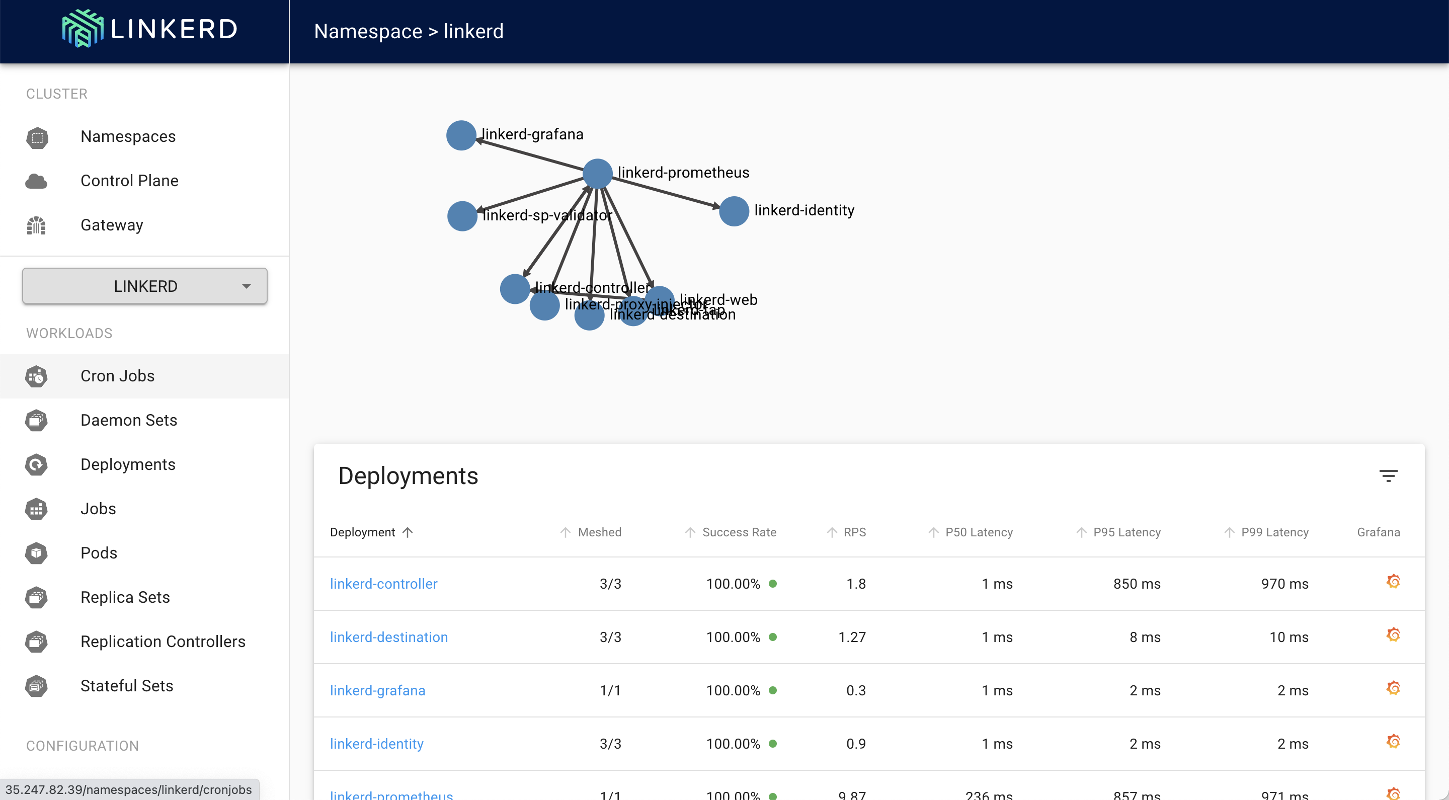This screenshot has height=800, width=1449.
Task: Click the Stateful Sets icon
Action: [37, 686]
